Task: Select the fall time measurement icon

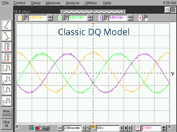Action: 6,36
